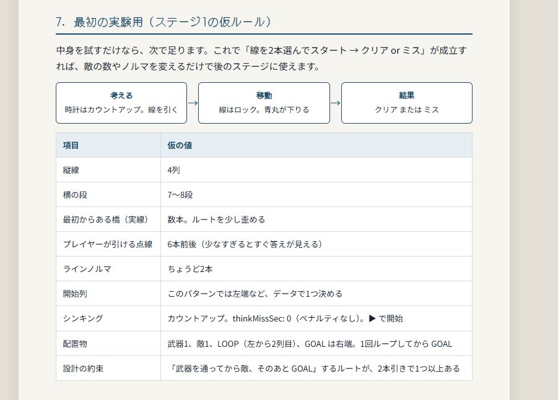Click value 「武器を通ってから敵、そのあと GOAL」
The height and width of the screenshot is (400, 558).
313,368
